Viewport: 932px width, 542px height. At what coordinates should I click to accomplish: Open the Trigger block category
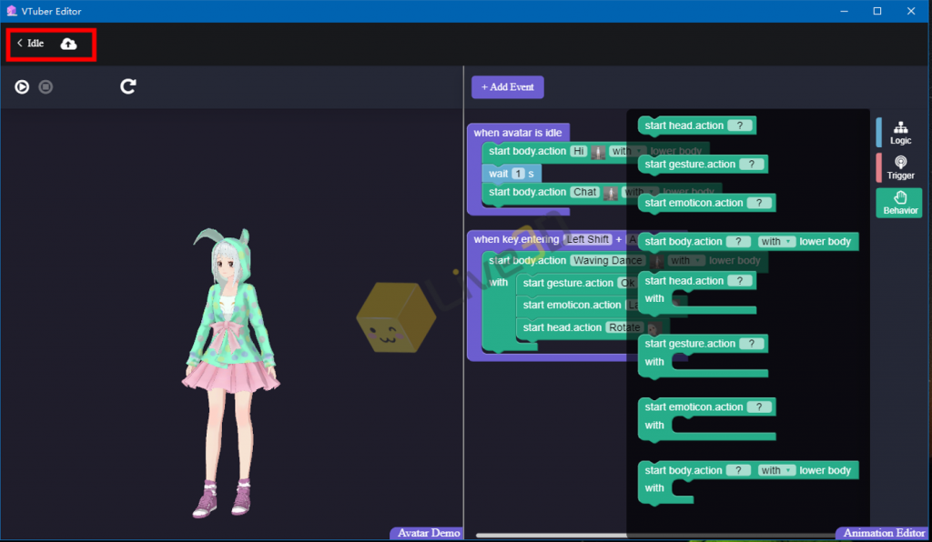click(900, 167)
